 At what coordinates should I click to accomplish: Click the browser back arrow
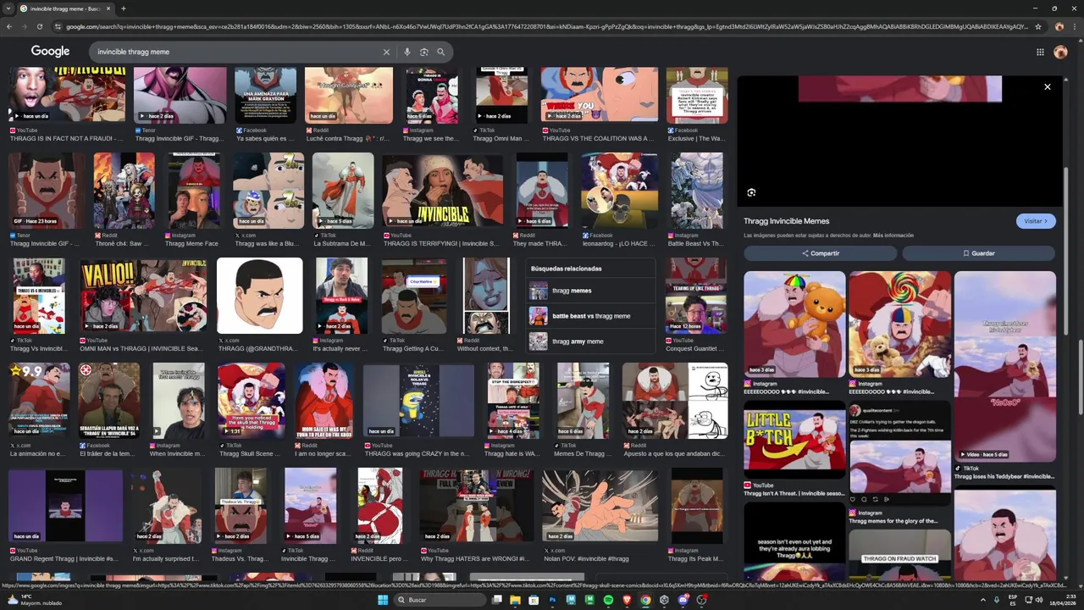[9, 26]
